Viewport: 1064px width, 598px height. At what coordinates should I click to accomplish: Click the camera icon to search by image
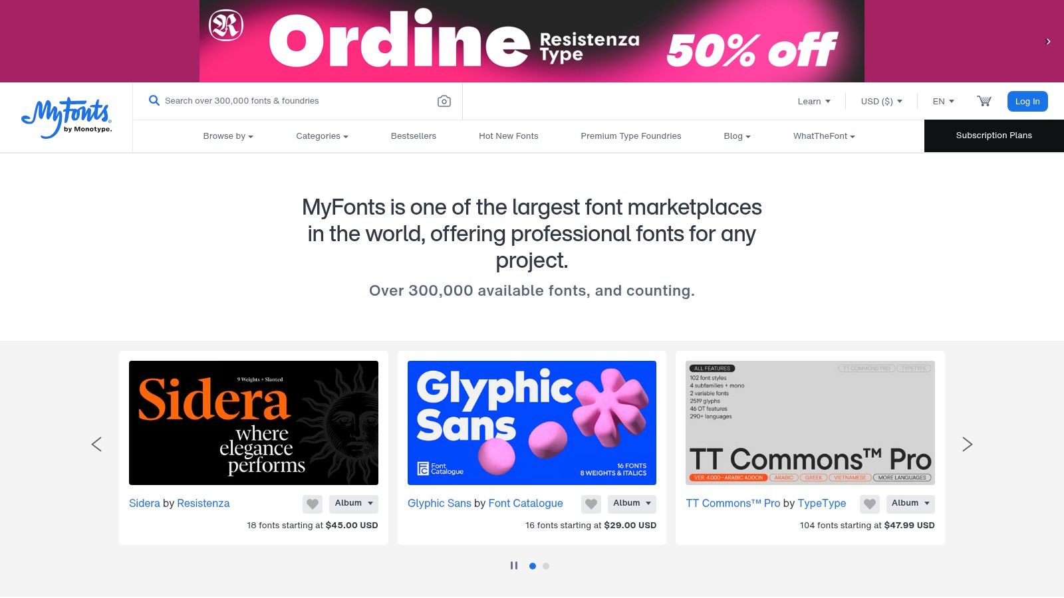(444, 100)
